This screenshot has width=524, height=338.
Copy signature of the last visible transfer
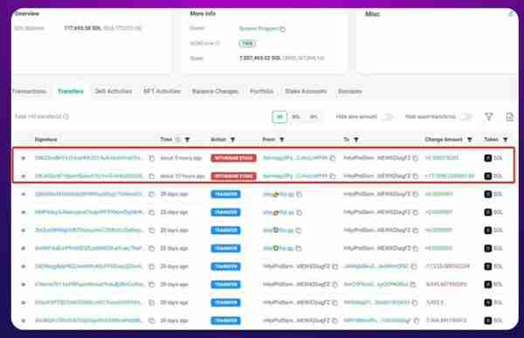pyautogui.click(x=151, y=321)
